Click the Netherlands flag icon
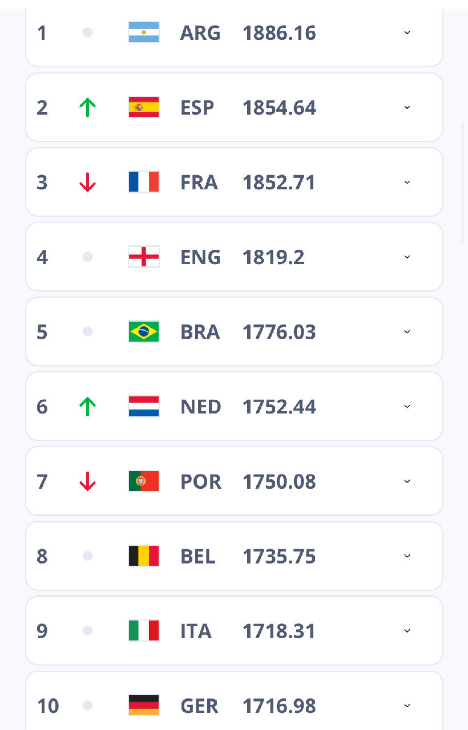468x730 pixels. [x=144, y=407]
